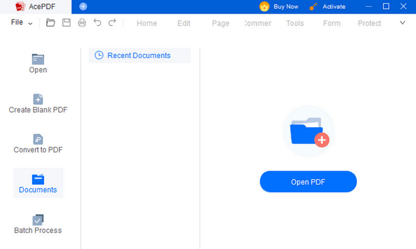Image resolution: width=416 pixels, height=249 pixels.
Task: Click the save toolbar icon
Action: tap(67, 23)
